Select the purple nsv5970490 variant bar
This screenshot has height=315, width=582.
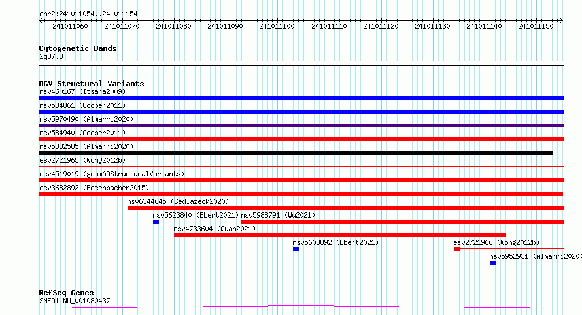(x=301, y=125)
